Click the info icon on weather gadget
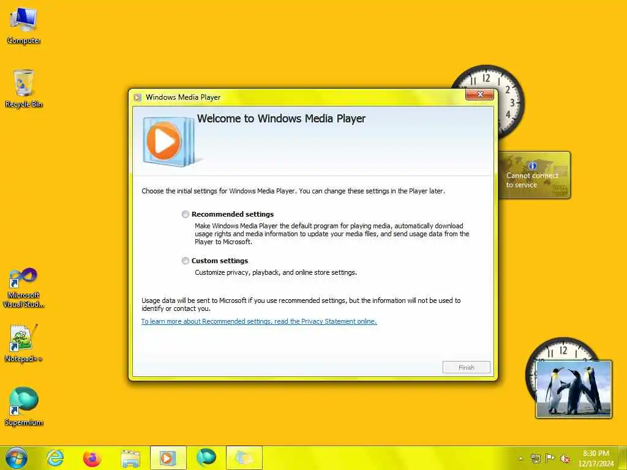 point(532,165)
